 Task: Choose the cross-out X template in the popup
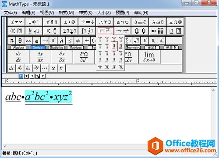click(107, 67)
